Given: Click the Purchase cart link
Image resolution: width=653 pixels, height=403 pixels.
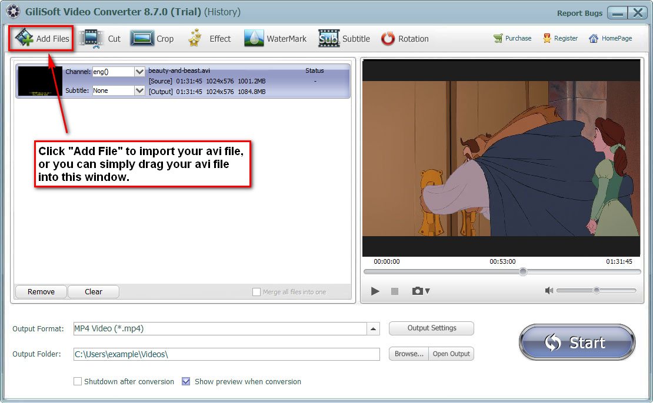Looking at the screenshot, I should (512, 38).
